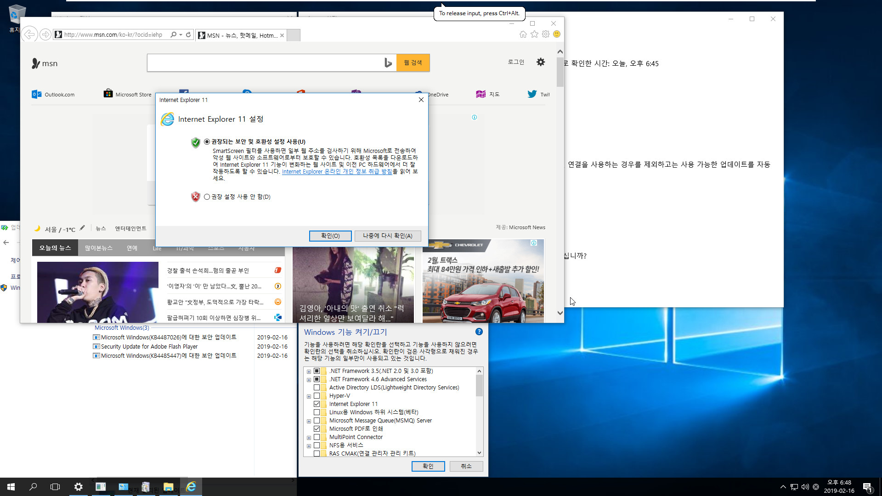Expand the Hyper-V tree node
The image size is (882, 496).
click(309, 396)
